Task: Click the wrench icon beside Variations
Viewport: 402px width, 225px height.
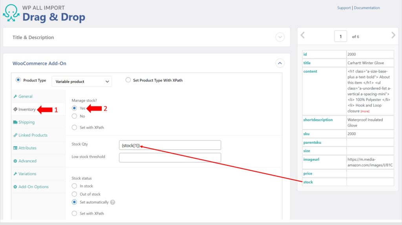Action: coord(15,174)
